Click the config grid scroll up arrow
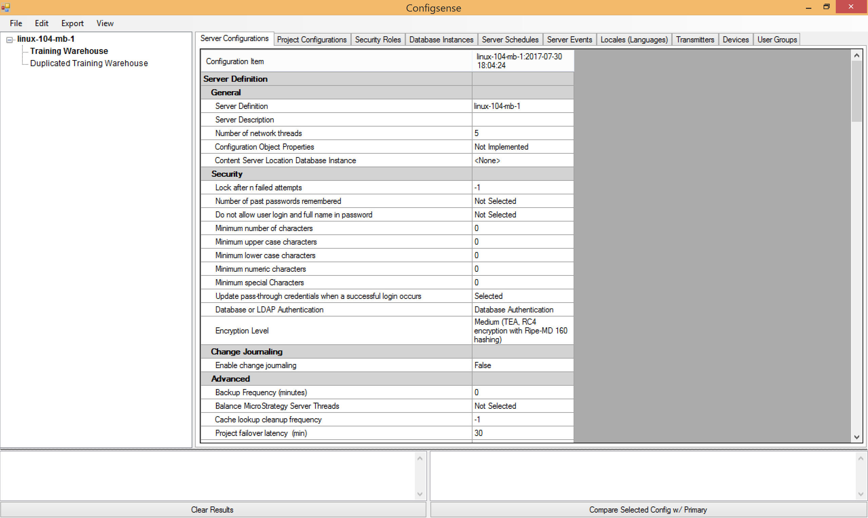 click(856, 56)
